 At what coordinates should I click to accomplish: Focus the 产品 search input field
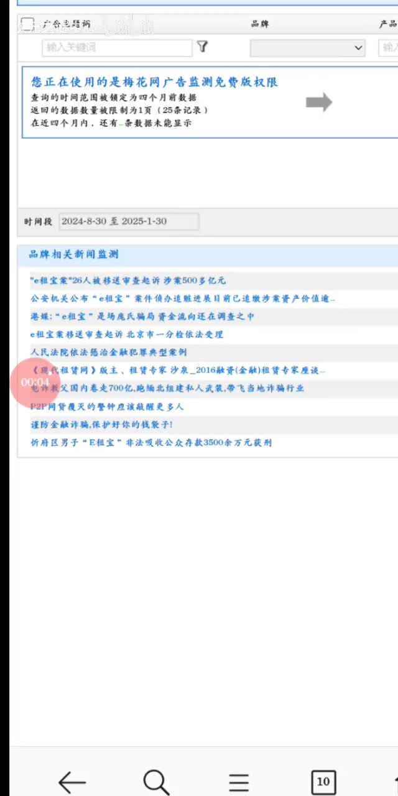(x=388, y=47)
